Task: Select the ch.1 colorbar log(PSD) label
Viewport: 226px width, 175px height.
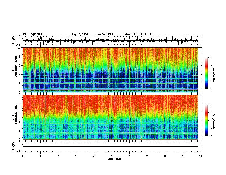Action: (x=214, y=75)
